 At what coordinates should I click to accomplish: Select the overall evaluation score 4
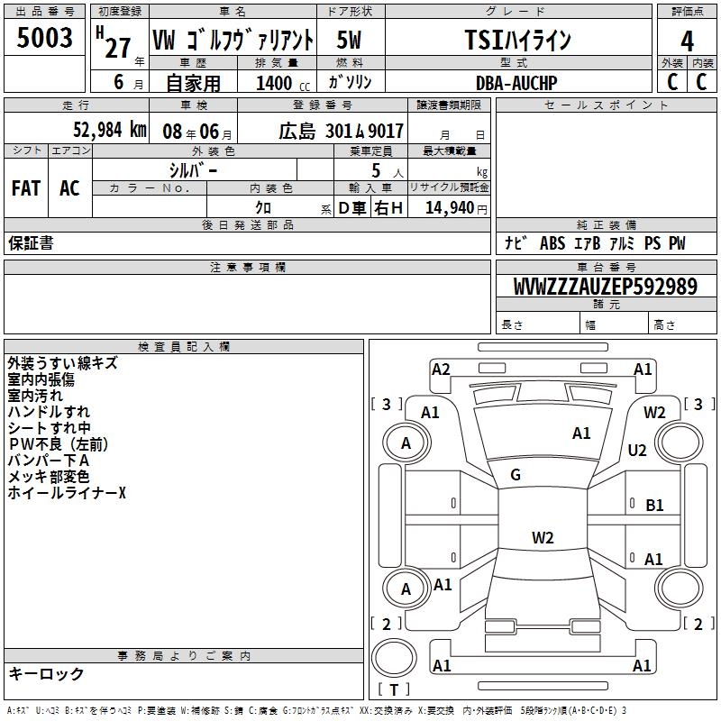[687, 41]
